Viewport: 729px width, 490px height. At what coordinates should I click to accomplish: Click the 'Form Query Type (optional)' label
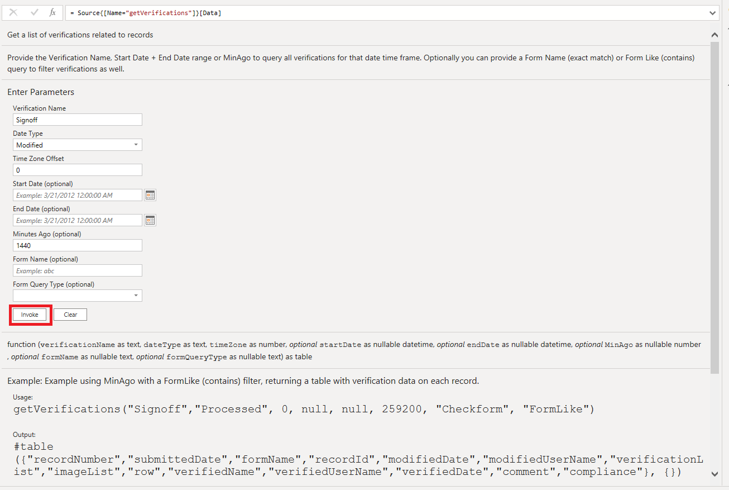pyautogui.click(x=53, y=284)
